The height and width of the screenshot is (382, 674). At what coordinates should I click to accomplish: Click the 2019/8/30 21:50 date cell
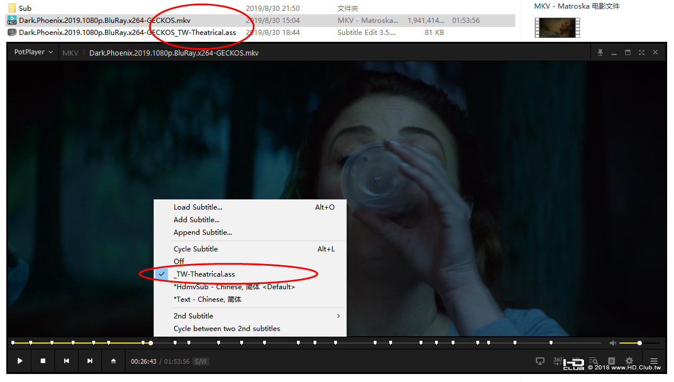pos(273,8)
